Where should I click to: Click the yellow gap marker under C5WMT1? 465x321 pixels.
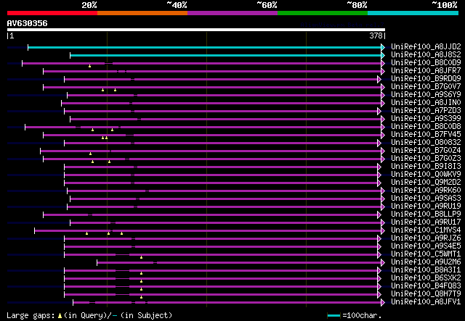141,257
